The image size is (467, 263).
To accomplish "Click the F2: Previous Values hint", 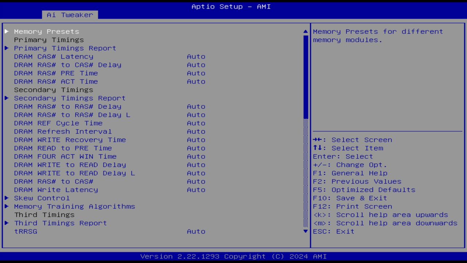I will pos(357,182).
